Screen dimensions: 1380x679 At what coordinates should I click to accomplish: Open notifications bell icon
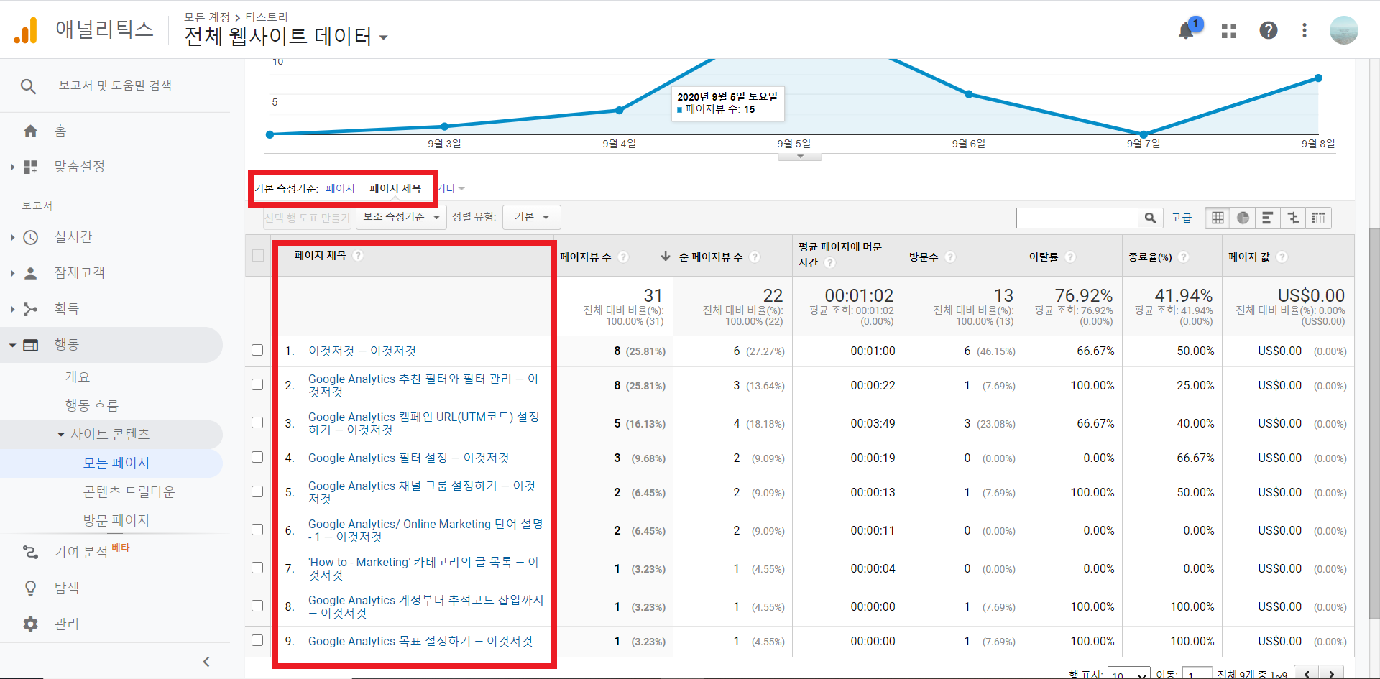pyautogui.click(x=1186, y=30)
